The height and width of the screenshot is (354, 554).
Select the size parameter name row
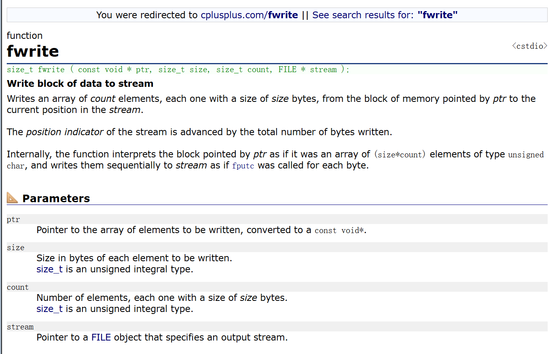pyautogui.click(x=16, y=247)
